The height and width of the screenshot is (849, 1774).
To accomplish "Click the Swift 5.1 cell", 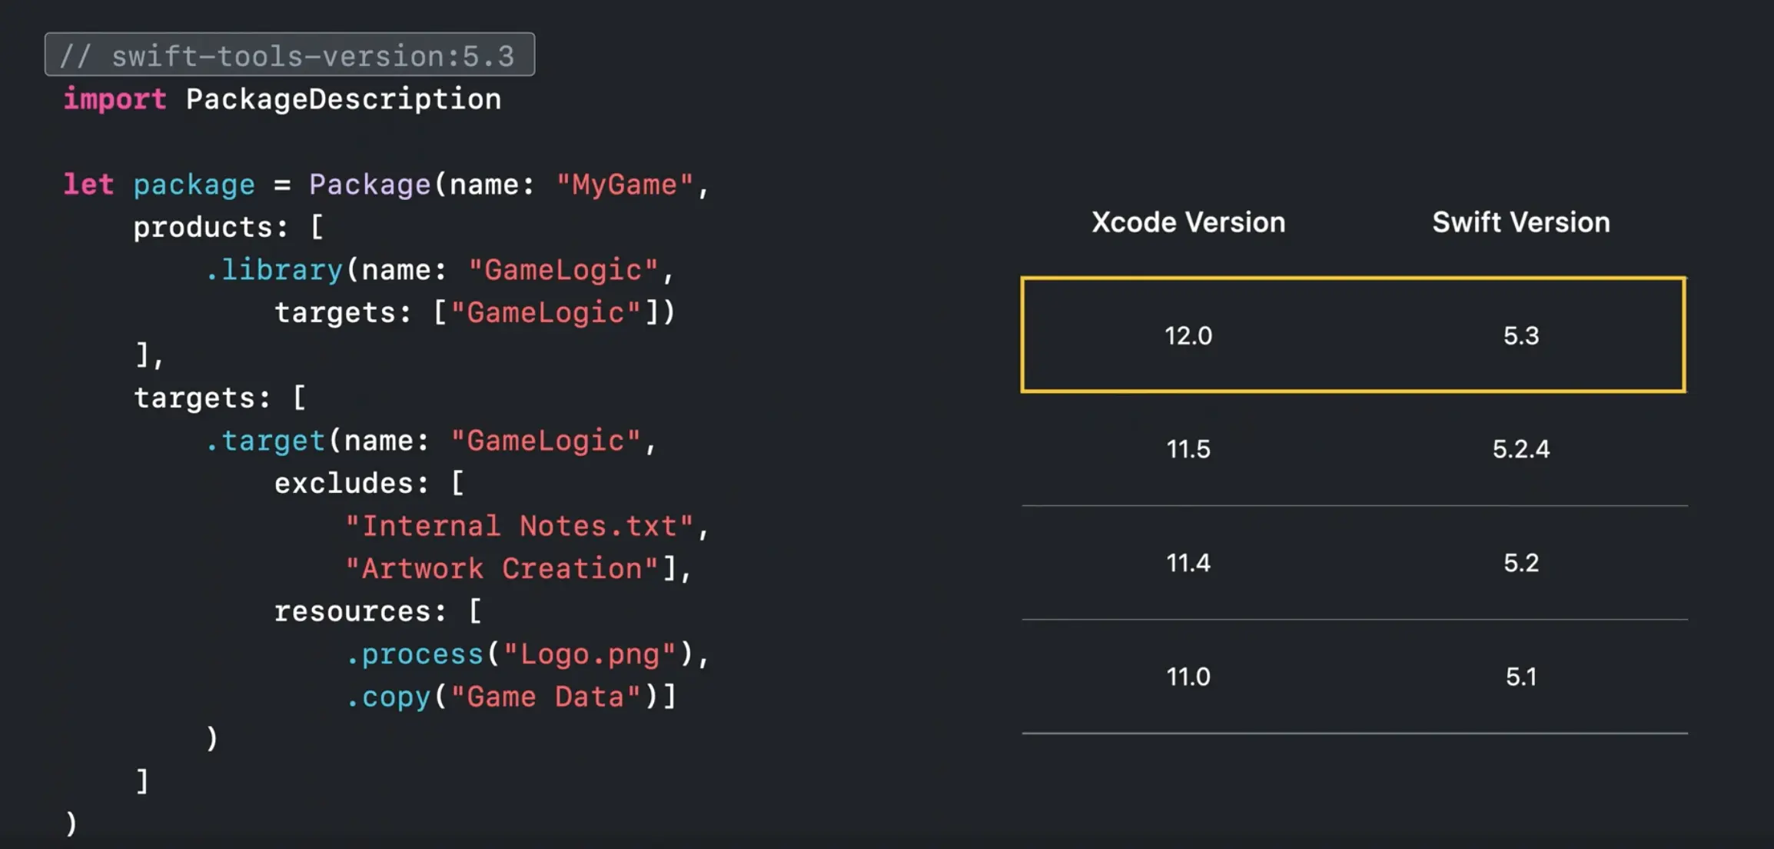I will click(x=1520, y=677).
